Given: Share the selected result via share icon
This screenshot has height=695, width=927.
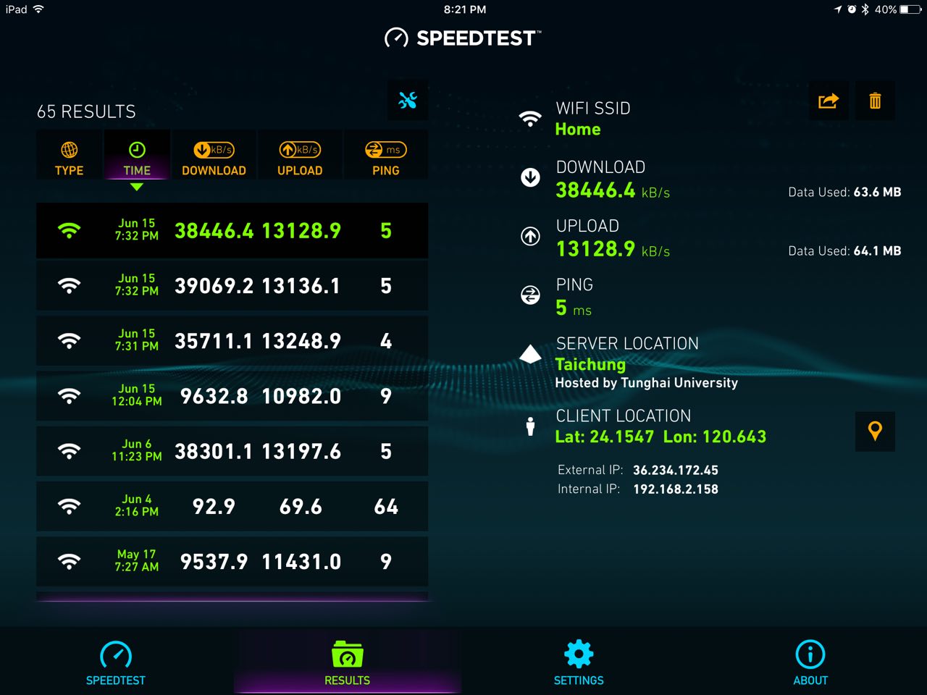Looking at the screenshot, I should (x=829, y=101).
